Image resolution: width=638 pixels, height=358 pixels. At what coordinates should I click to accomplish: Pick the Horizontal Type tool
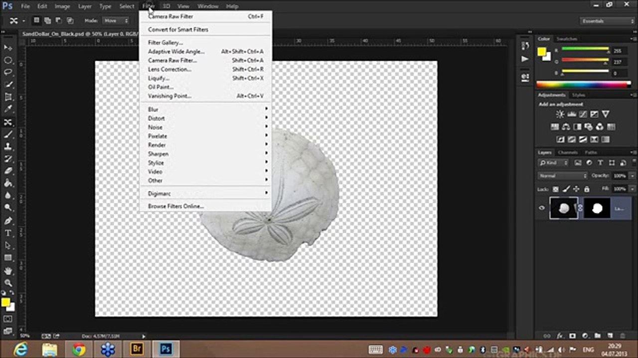pyautogui.click(x=8, y=233)
